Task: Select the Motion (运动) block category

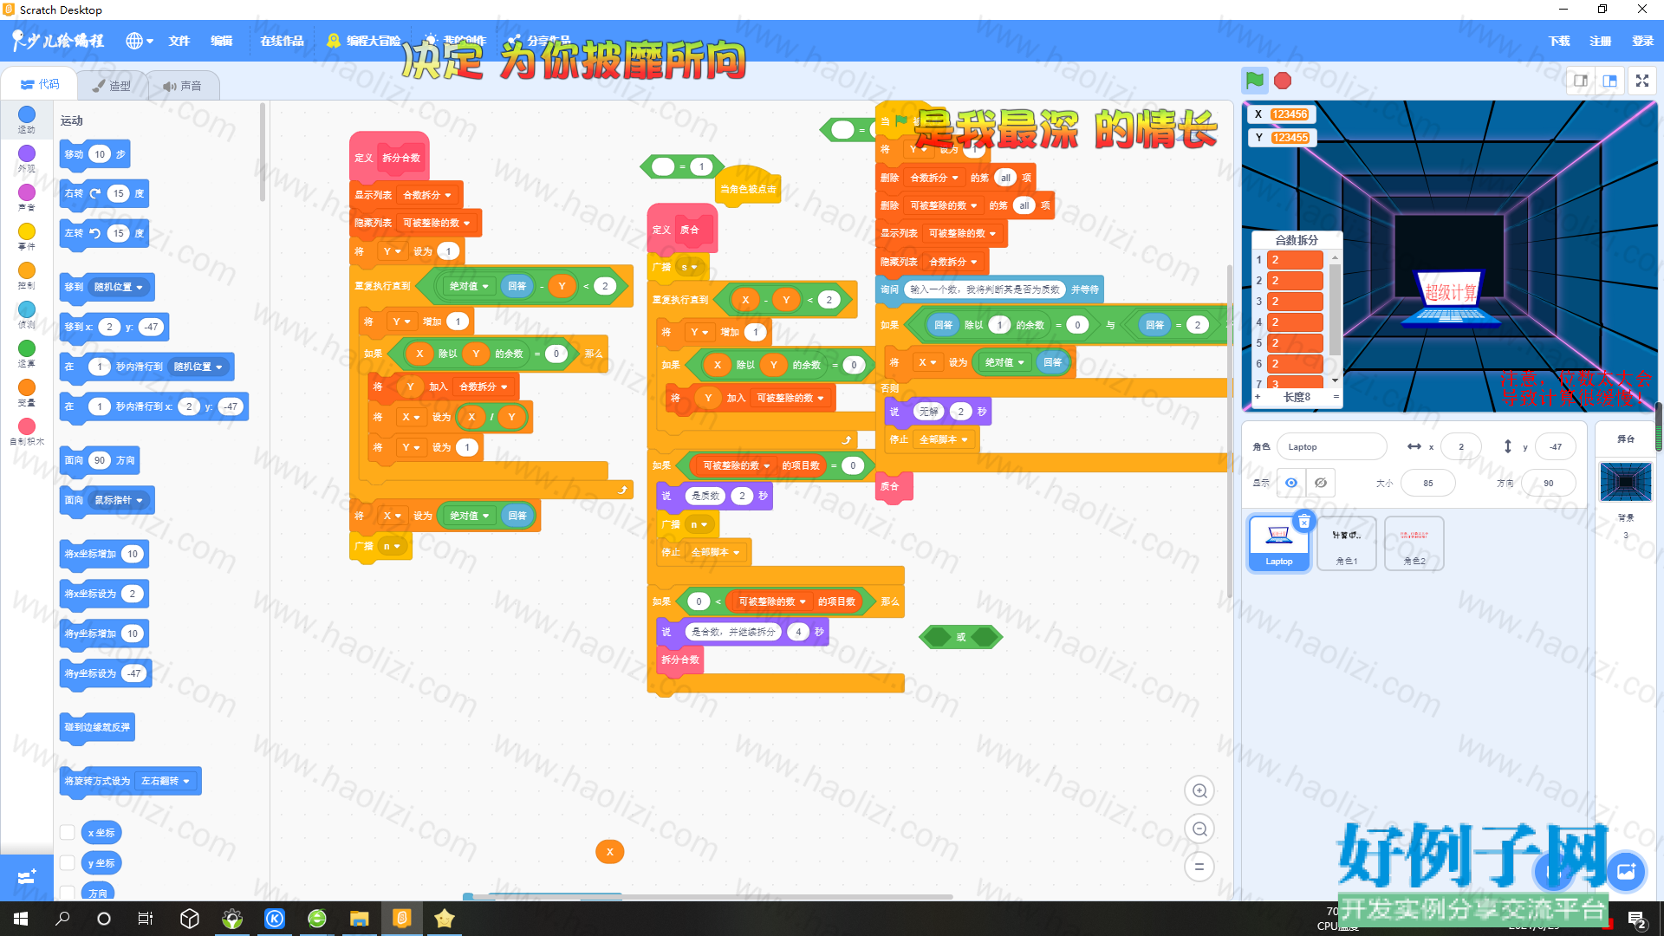Action: 27,119
